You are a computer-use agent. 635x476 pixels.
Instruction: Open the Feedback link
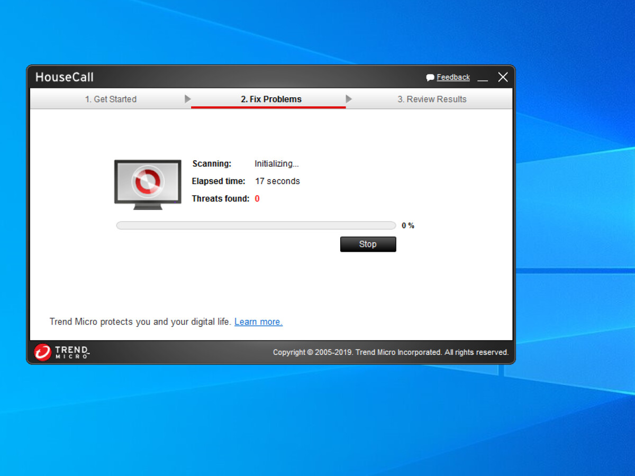(x=453, y=77)
